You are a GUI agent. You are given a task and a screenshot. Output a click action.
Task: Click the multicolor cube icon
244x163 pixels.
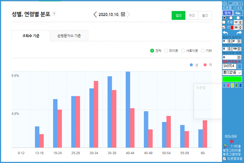click(x=225, y=146)
